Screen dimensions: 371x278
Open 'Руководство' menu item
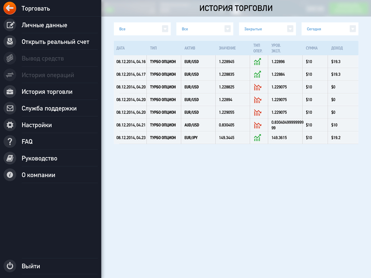tap(39, 158)
